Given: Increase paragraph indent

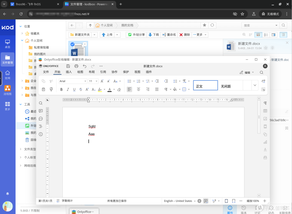Looking at the screenshot, I should point(166,81).
